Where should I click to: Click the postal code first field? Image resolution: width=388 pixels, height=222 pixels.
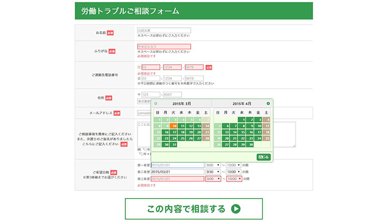pos(150,95)
